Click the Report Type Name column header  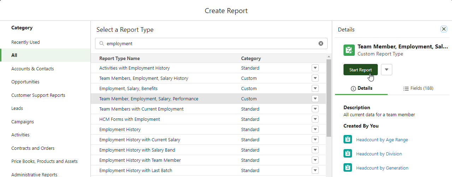coord(119,58)
